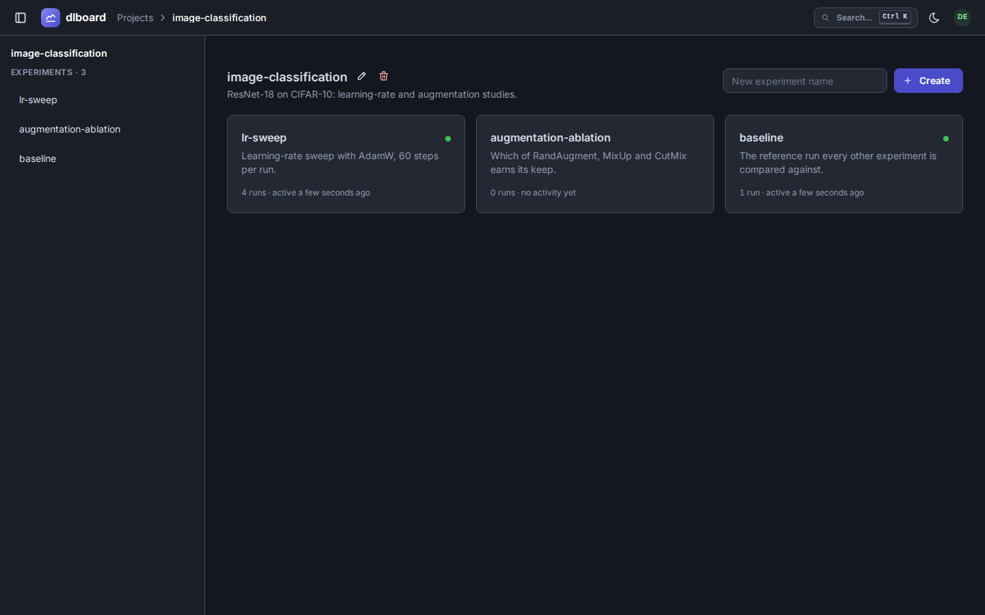Click the breadcrumb chevron separator
Screen dimensions: 985x615
pos(163,18)
